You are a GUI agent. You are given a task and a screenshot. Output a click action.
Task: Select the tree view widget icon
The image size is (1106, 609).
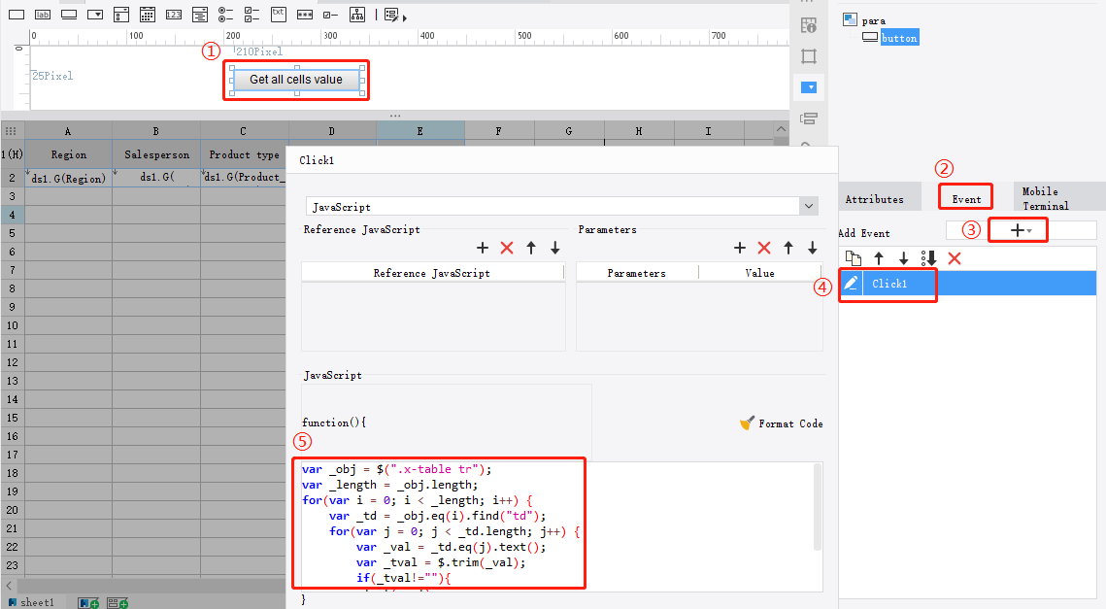point(357,15)
